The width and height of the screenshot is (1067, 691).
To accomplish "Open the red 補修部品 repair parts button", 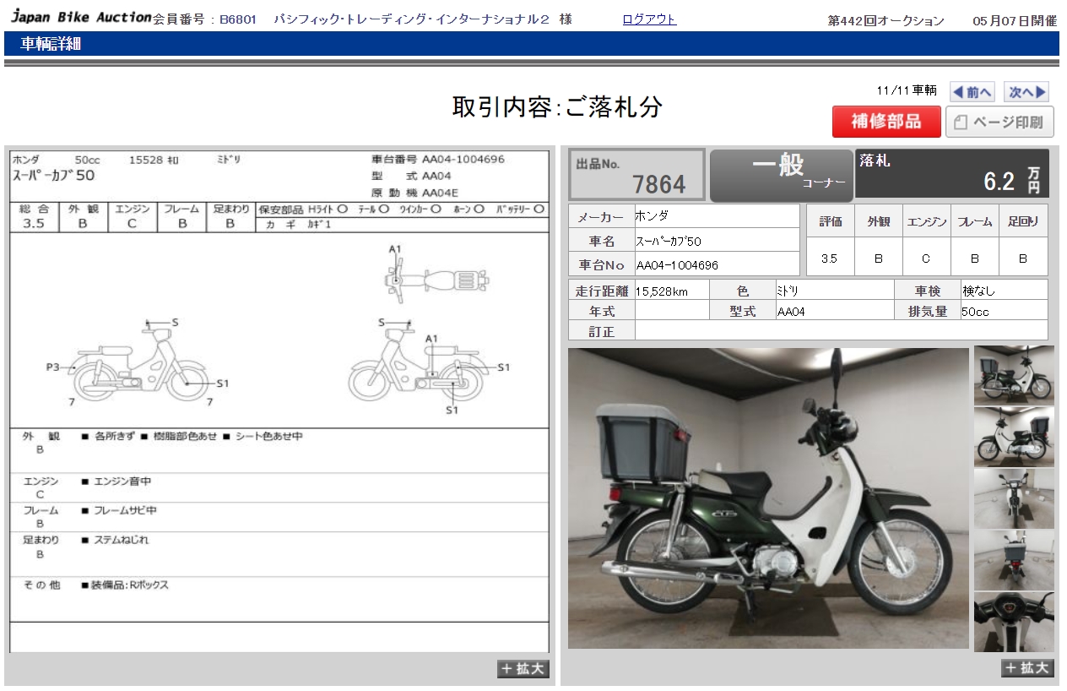I will (886, 122).
